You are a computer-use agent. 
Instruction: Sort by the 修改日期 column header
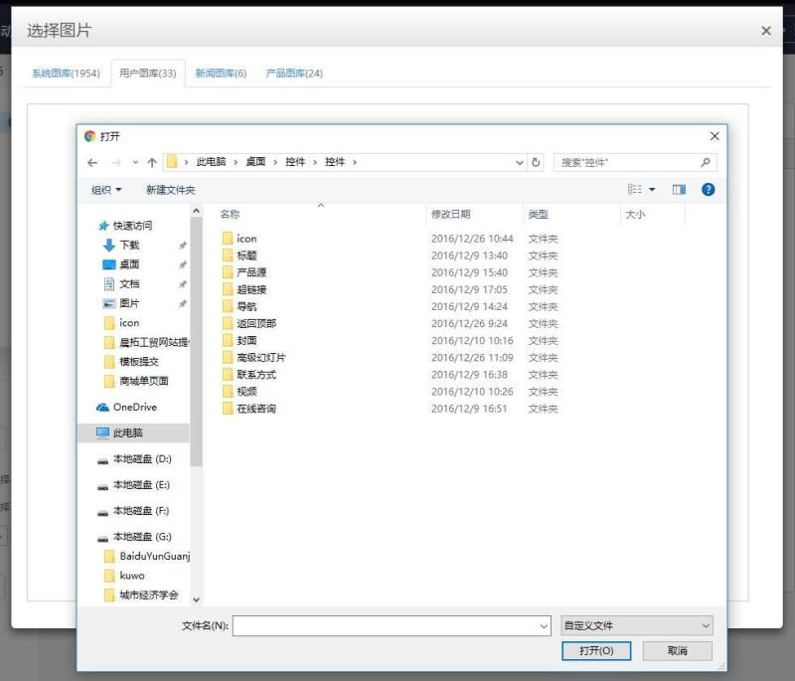(x=450, y=214)
